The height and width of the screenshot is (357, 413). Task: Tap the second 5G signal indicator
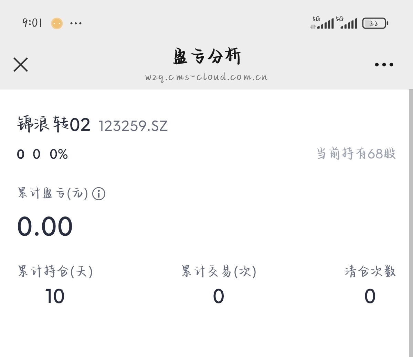[347, 23]
